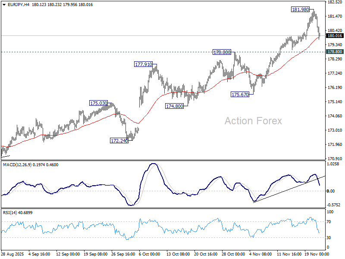Click the 178.800 label above the candles
The width and height of the screenshot is (345, 259).
pos(223,52)
